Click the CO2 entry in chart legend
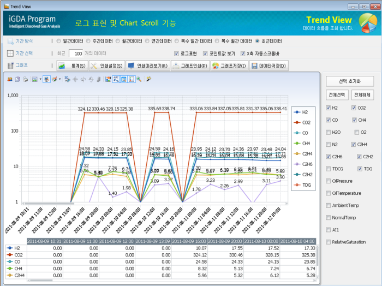382x286 pixels. 302,123
